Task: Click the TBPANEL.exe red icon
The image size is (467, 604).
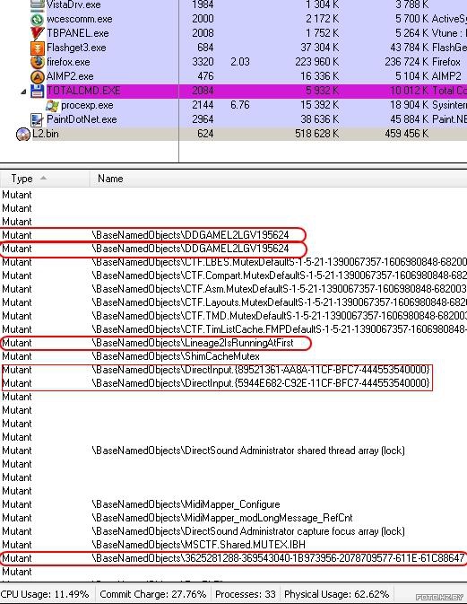Action: click(38, 33)
